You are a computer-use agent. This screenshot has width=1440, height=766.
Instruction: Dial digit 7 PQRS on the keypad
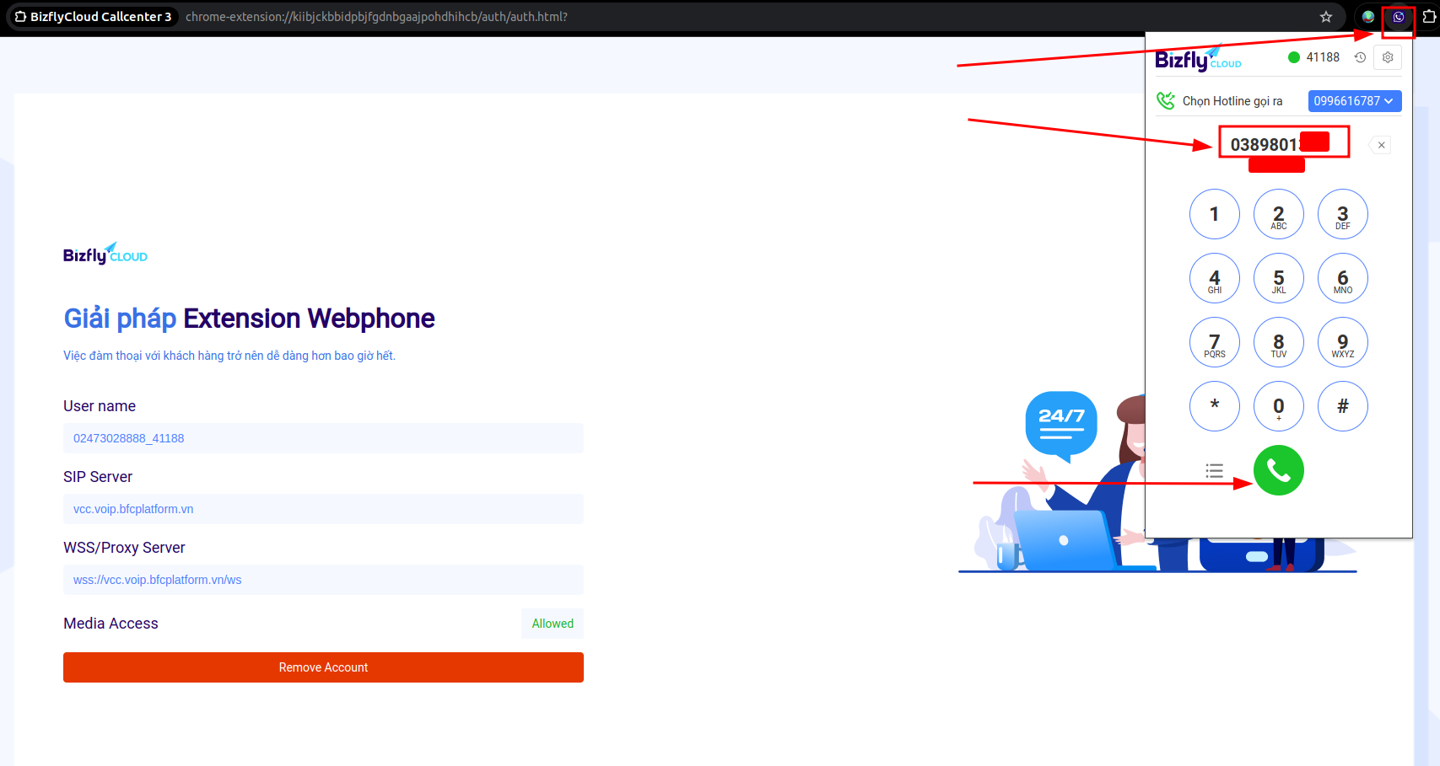point(1215,342)
